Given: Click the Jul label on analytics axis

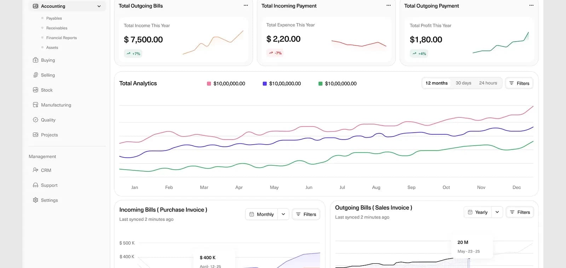Looking at the screenshot, I should [342, 188].
